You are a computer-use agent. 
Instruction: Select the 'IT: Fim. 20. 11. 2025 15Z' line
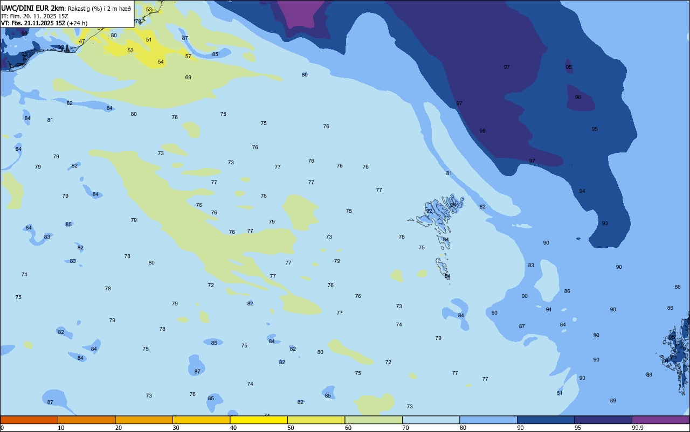click(x=34, y=16)
